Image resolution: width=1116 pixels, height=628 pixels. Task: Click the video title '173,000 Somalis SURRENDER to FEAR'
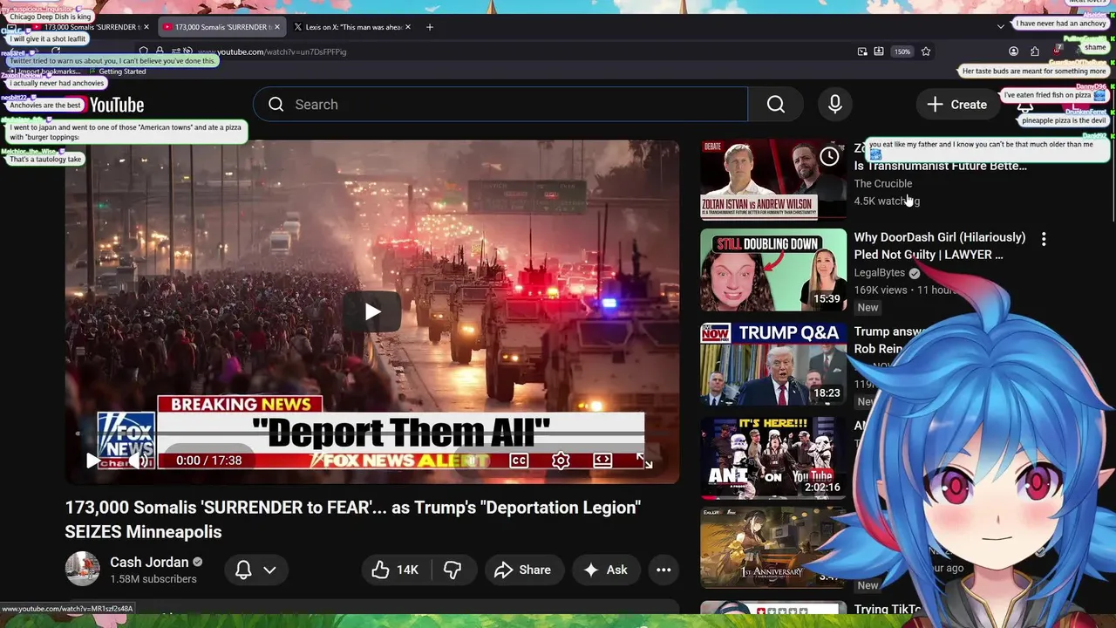click(x=353, y=519)
